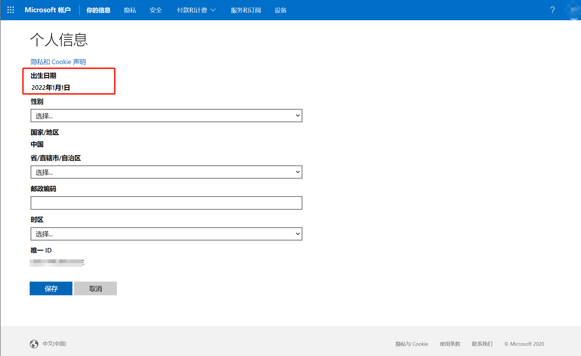Click the help question mark icon
This screenshot has width=581, height=356.
[552, 10]
